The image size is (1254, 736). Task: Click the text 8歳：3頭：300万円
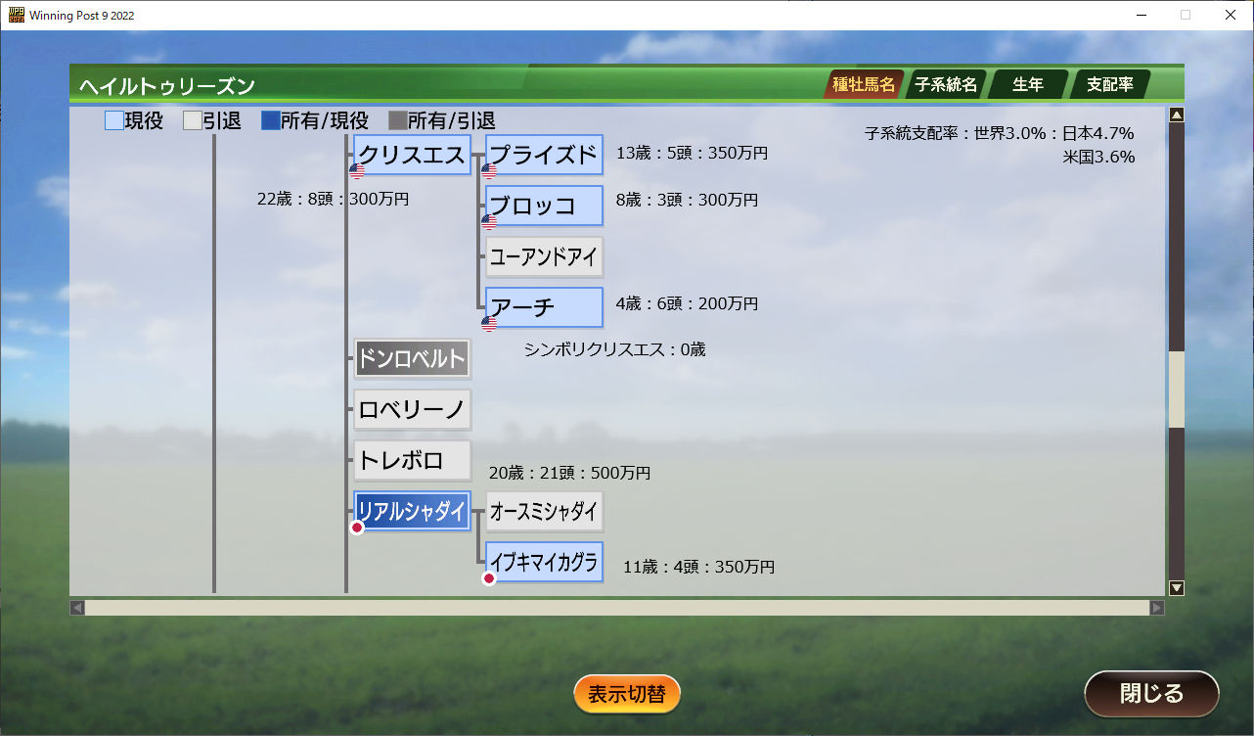(688, 201)
